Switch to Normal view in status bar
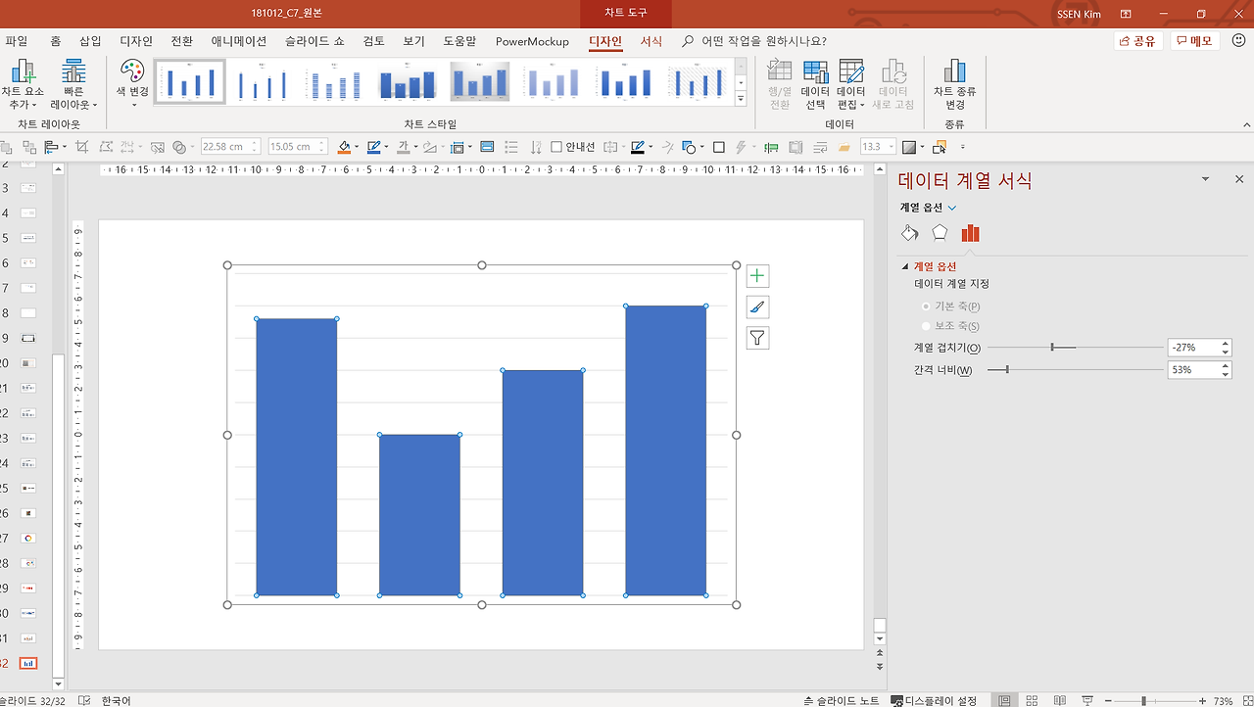The height and width of the screenshot is (707, 1254). coord(1004,701)
